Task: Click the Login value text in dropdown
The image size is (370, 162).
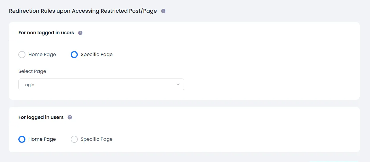Action: click(x=29, y=85)
